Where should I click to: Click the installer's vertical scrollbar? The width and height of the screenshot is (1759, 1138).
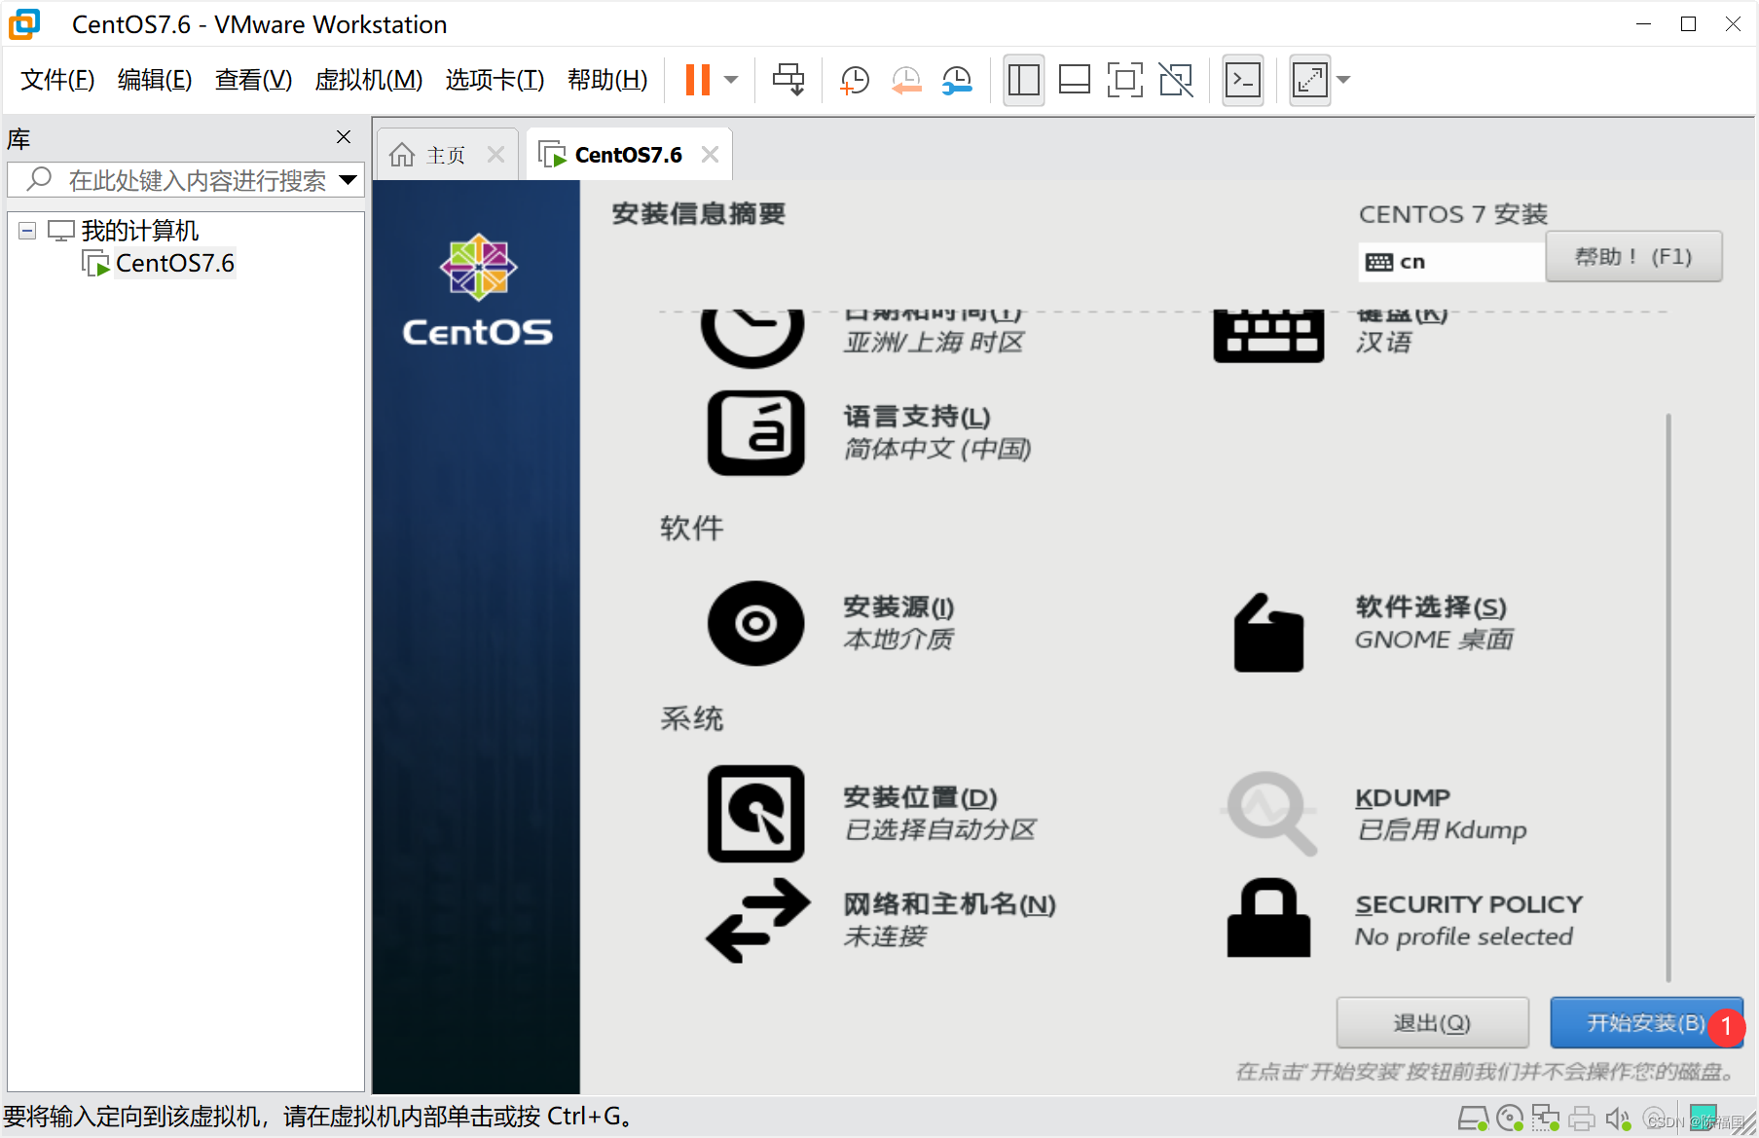(x=1667, y=697)
